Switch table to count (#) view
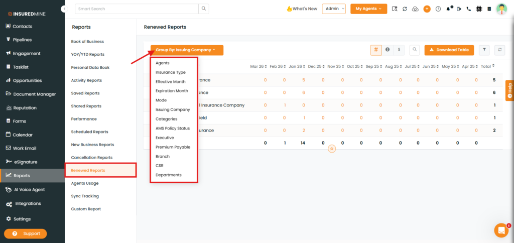Image resolution: width=514 pixels, height=243 pixels. pos(376,50)
